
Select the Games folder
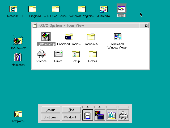(93, 54)
